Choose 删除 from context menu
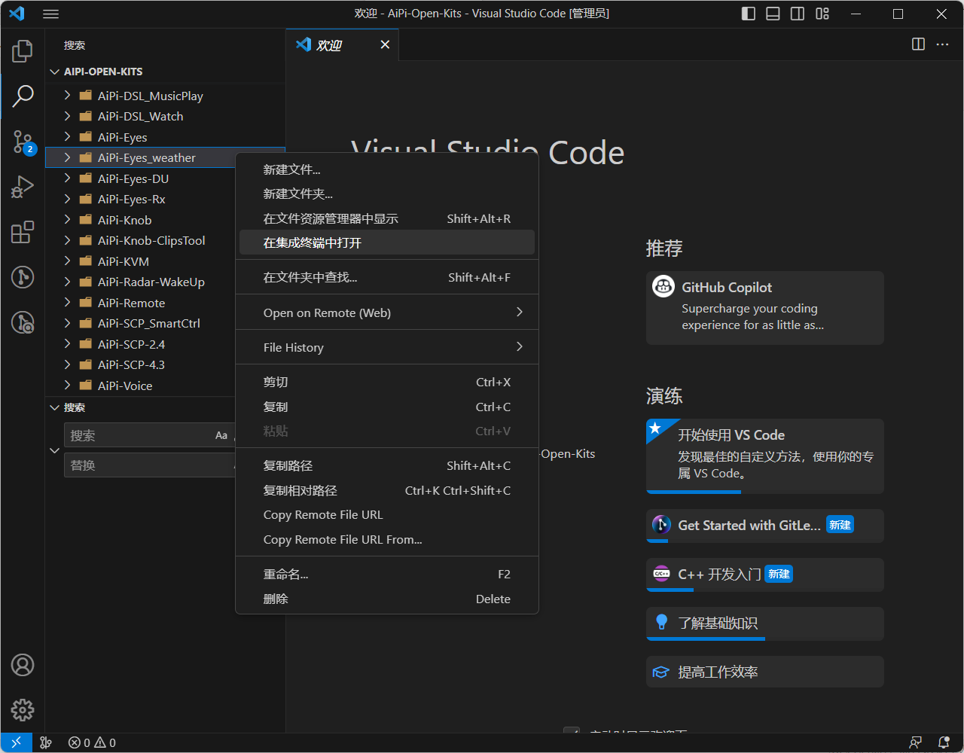The height and width of the screenshot is (753, 964). pyautogui.click(x=387, y=599)
